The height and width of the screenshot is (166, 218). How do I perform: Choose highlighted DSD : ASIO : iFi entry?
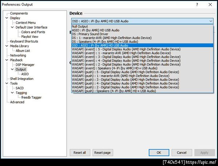142,45
